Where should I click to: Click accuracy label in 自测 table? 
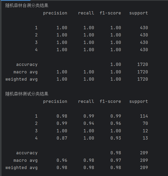click(x=27, y=65)
